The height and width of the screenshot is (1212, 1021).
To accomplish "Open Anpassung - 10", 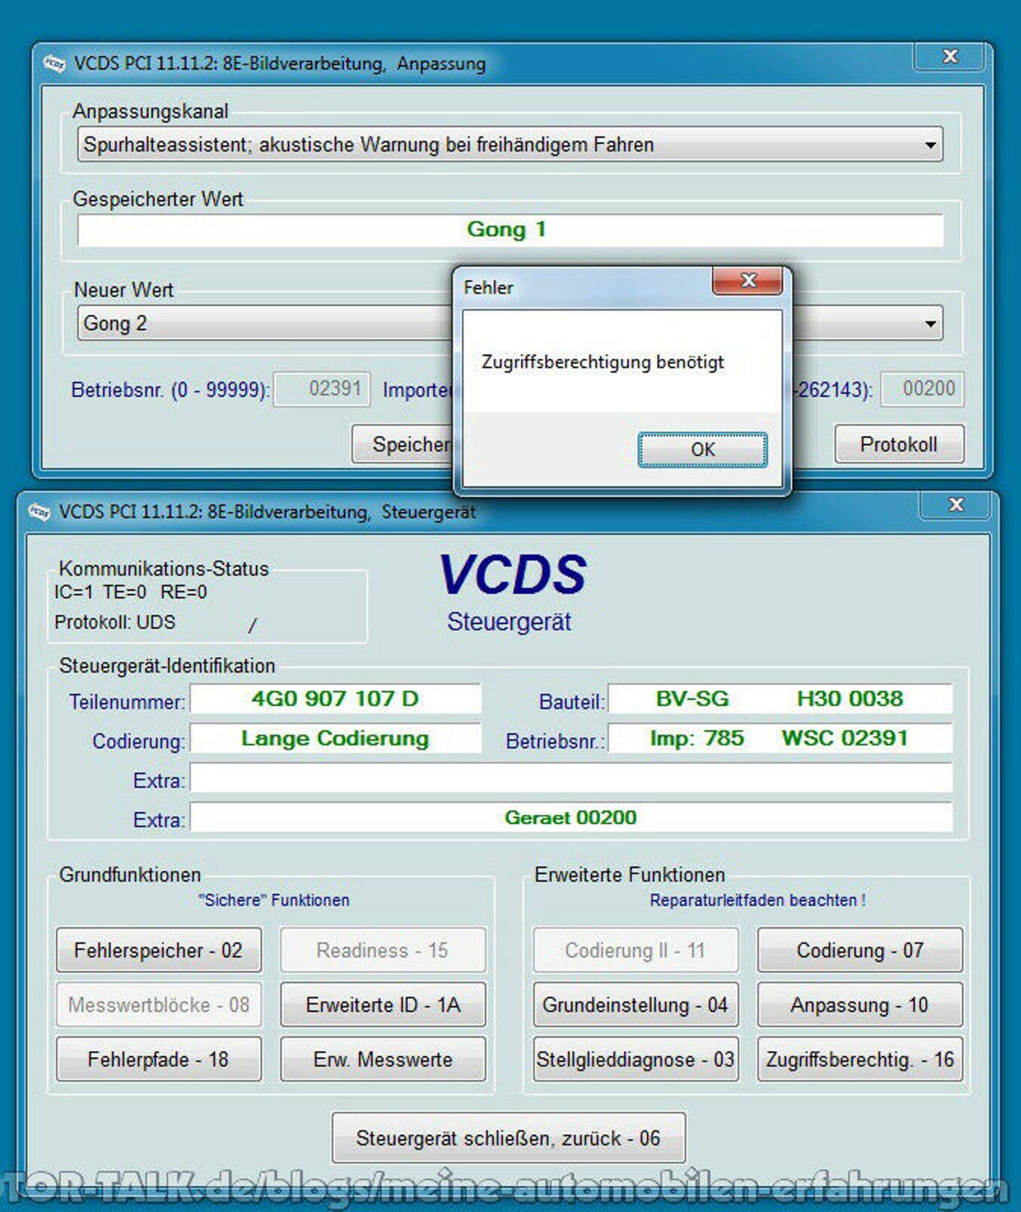I will click(860, 1004).
